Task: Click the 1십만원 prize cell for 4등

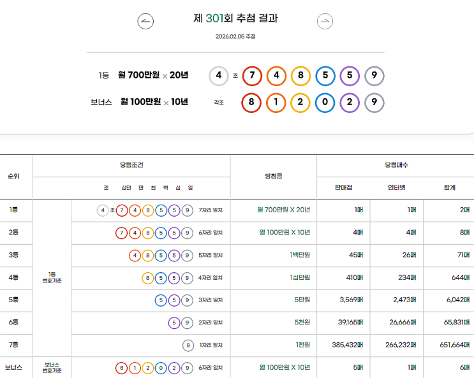Action: click(x=300, y=277)
